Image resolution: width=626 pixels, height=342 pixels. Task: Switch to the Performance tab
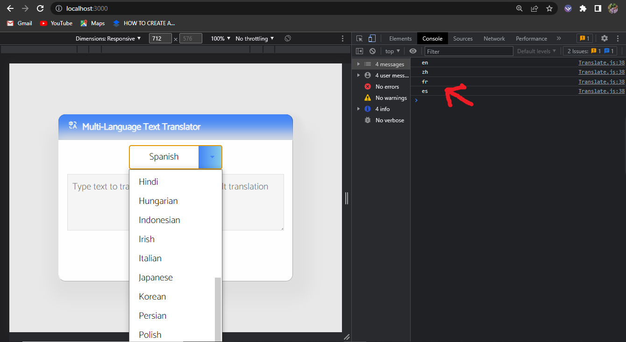(532, 38)
